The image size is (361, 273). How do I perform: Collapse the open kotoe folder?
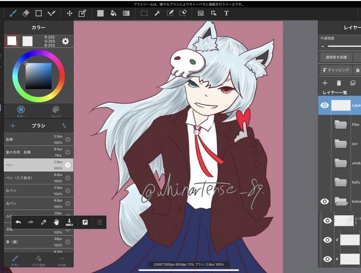(340, 201)
